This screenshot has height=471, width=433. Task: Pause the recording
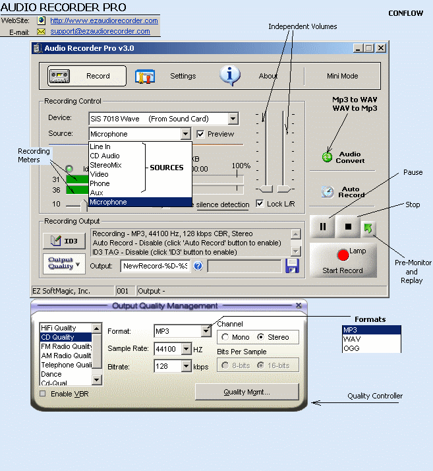pos(323,226)
